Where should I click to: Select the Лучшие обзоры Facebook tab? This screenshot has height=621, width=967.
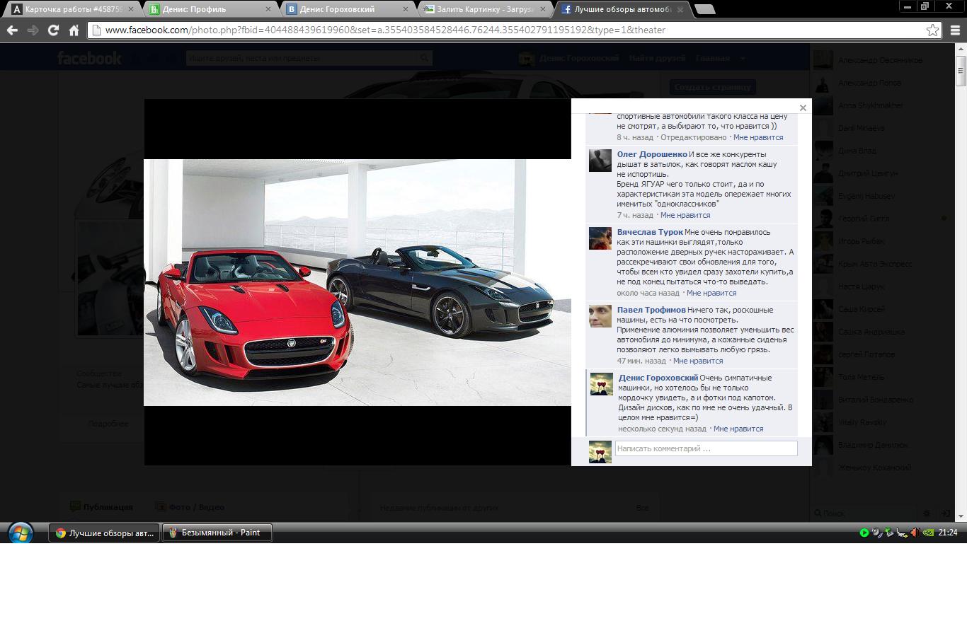(x=622, y=9)
